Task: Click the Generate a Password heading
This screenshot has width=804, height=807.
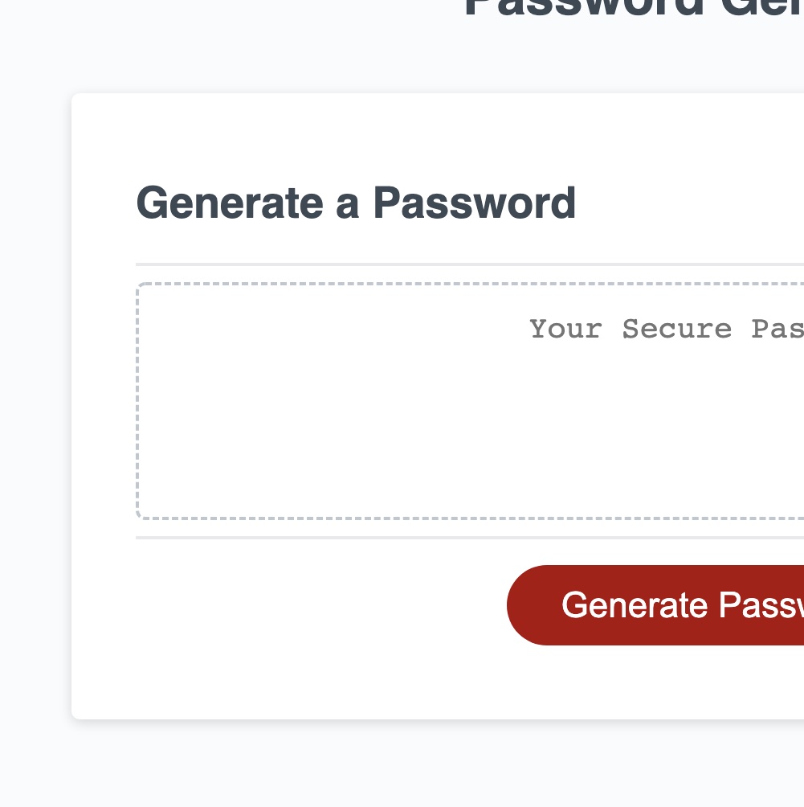Action: pyautogui.click(x=356, y=203)
